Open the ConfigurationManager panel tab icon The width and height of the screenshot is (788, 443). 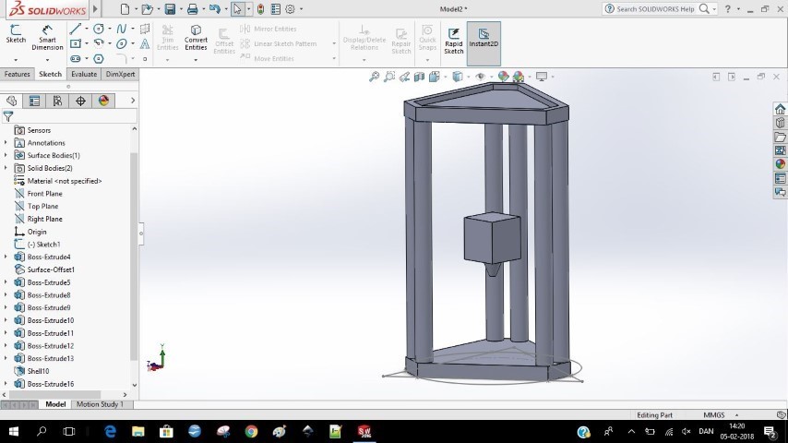click(57, 101)
